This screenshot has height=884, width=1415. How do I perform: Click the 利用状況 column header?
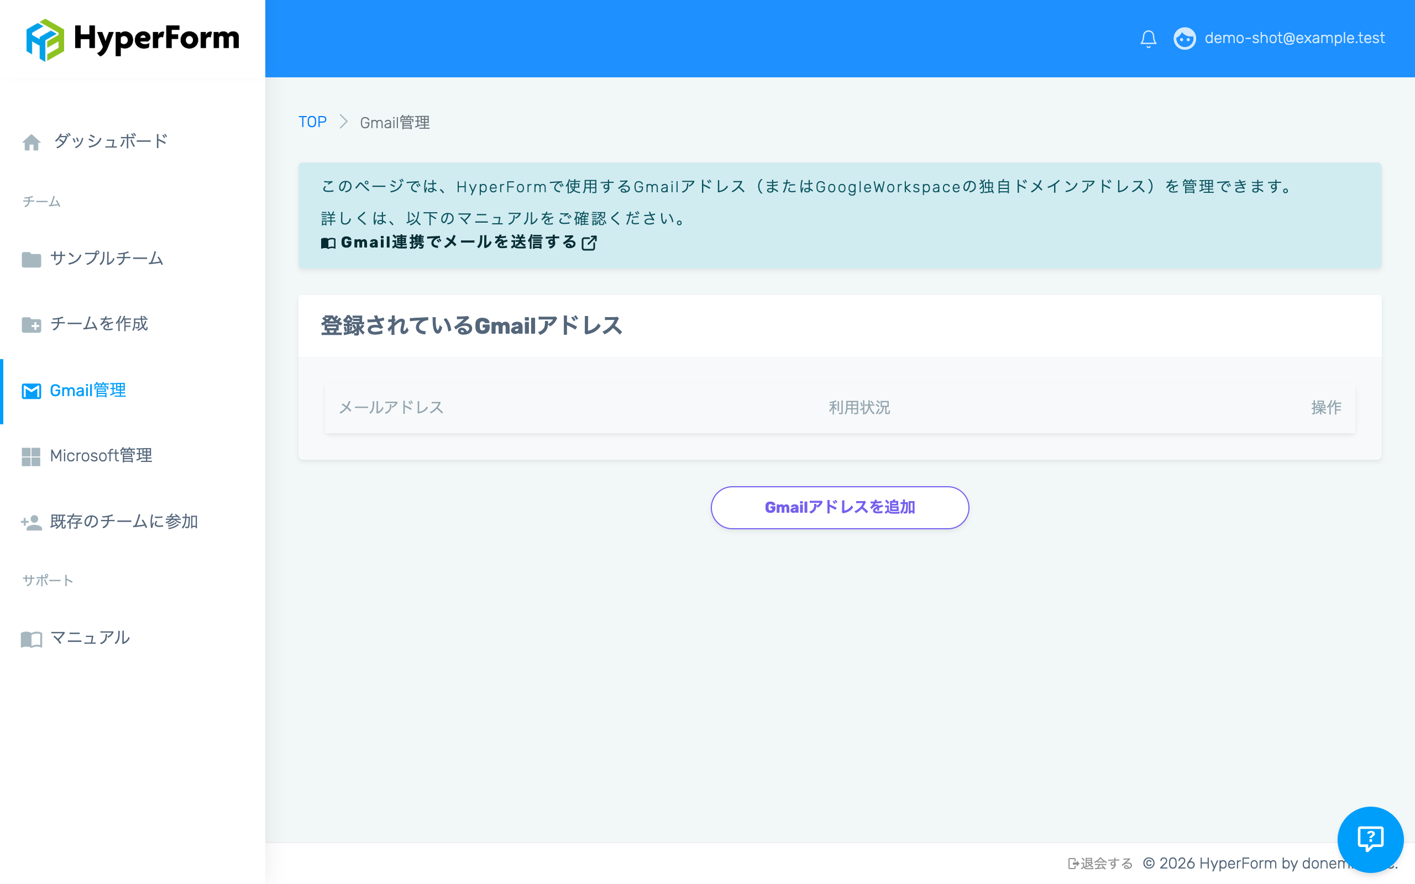[x=859, y=408]
